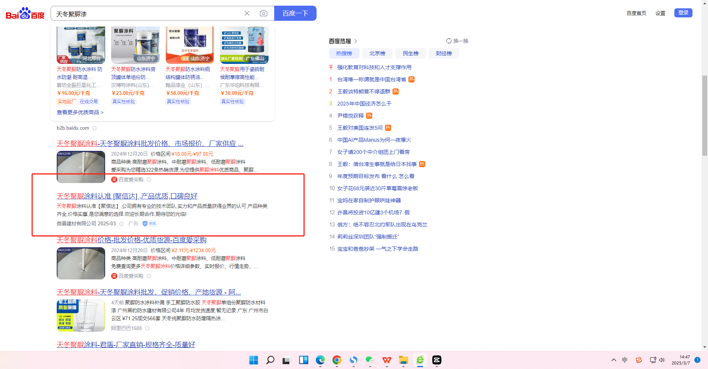The width and height of the screenshot is (708, 369).
Task: Open hot search 2025年中国经济怎么干
Action: (365, 104)
